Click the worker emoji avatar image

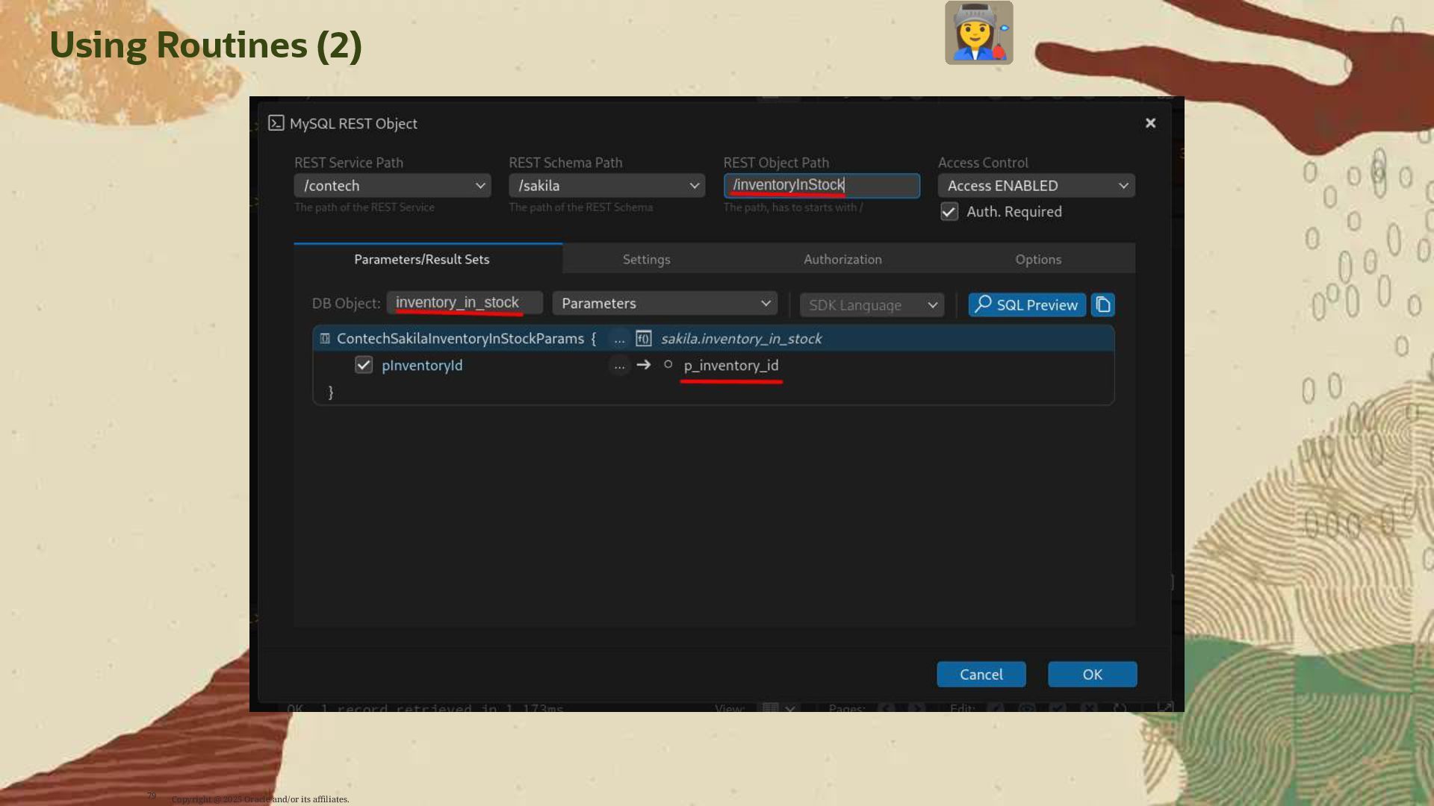click(x=978, y=33)
